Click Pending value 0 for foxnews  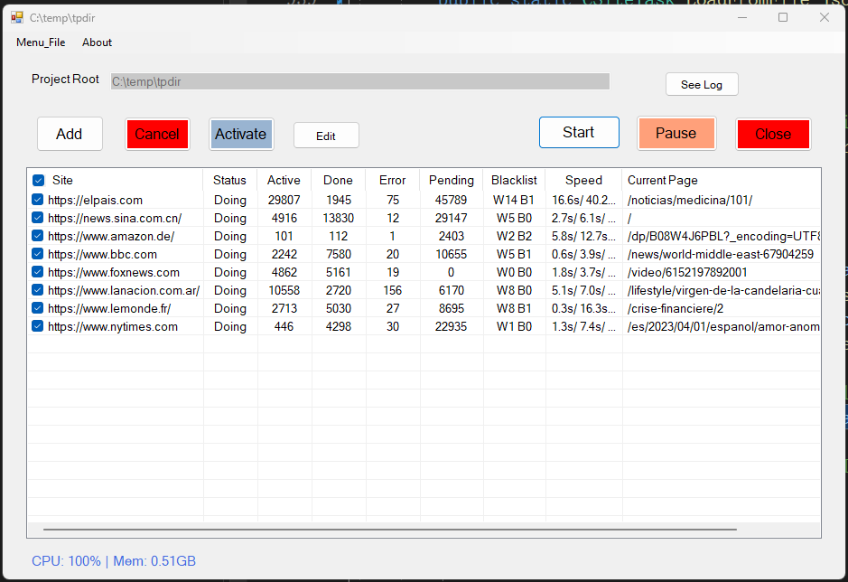451,273
